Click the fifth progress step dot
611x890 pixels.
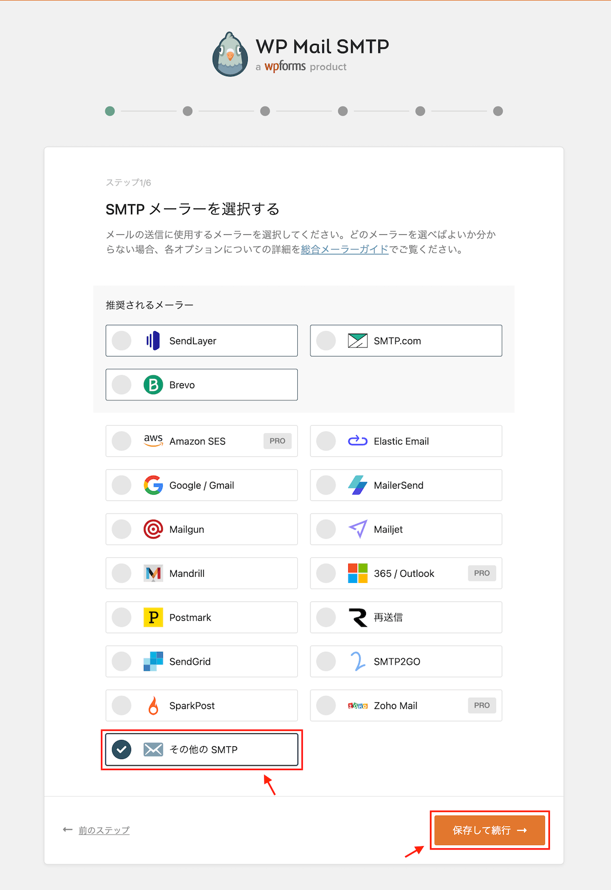[x=420, y=111]
